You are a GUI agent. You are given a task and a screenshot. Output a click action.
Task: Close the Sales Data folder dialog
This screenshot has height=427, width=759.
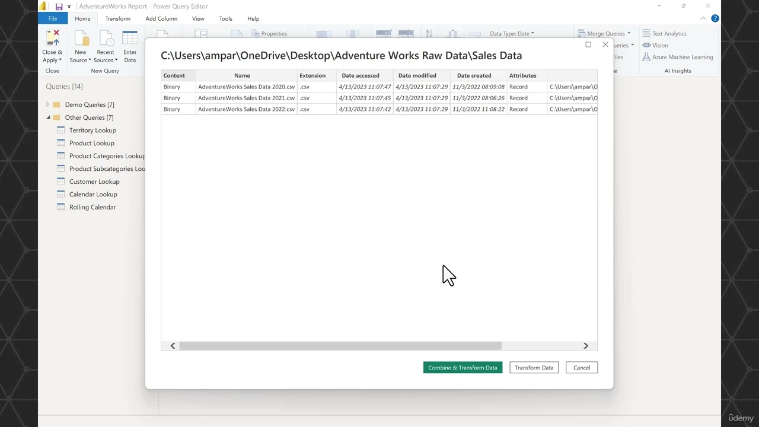(x=605, y=44)
